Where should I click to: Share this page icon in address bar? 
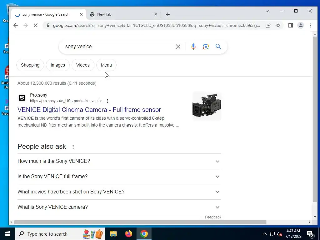click(268, 25)
